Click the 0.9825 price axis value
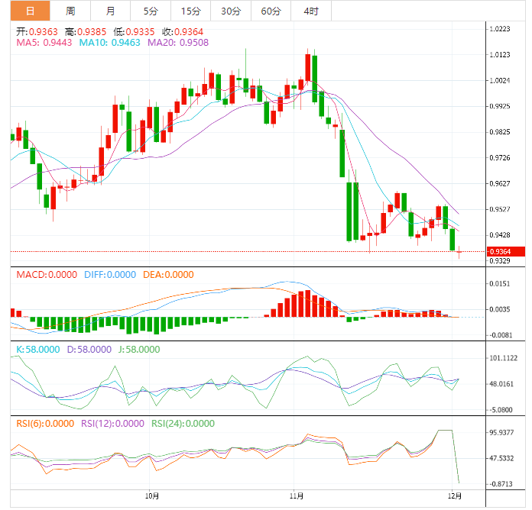The image size is (532, 510). pos(500,132)
